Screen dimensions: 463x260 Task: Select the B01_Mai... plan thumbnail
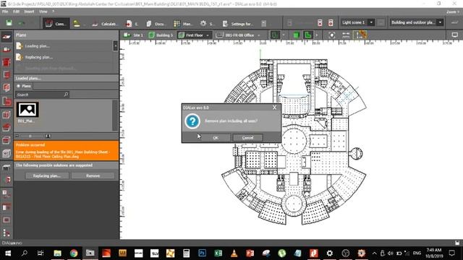click(27, 113)
